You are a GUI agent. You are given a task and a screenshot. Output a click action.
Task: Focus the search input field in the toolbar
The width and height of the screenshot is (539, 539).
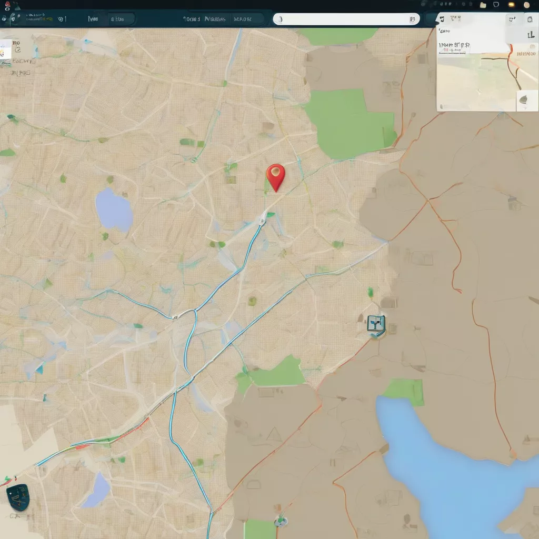click(342, 19)
